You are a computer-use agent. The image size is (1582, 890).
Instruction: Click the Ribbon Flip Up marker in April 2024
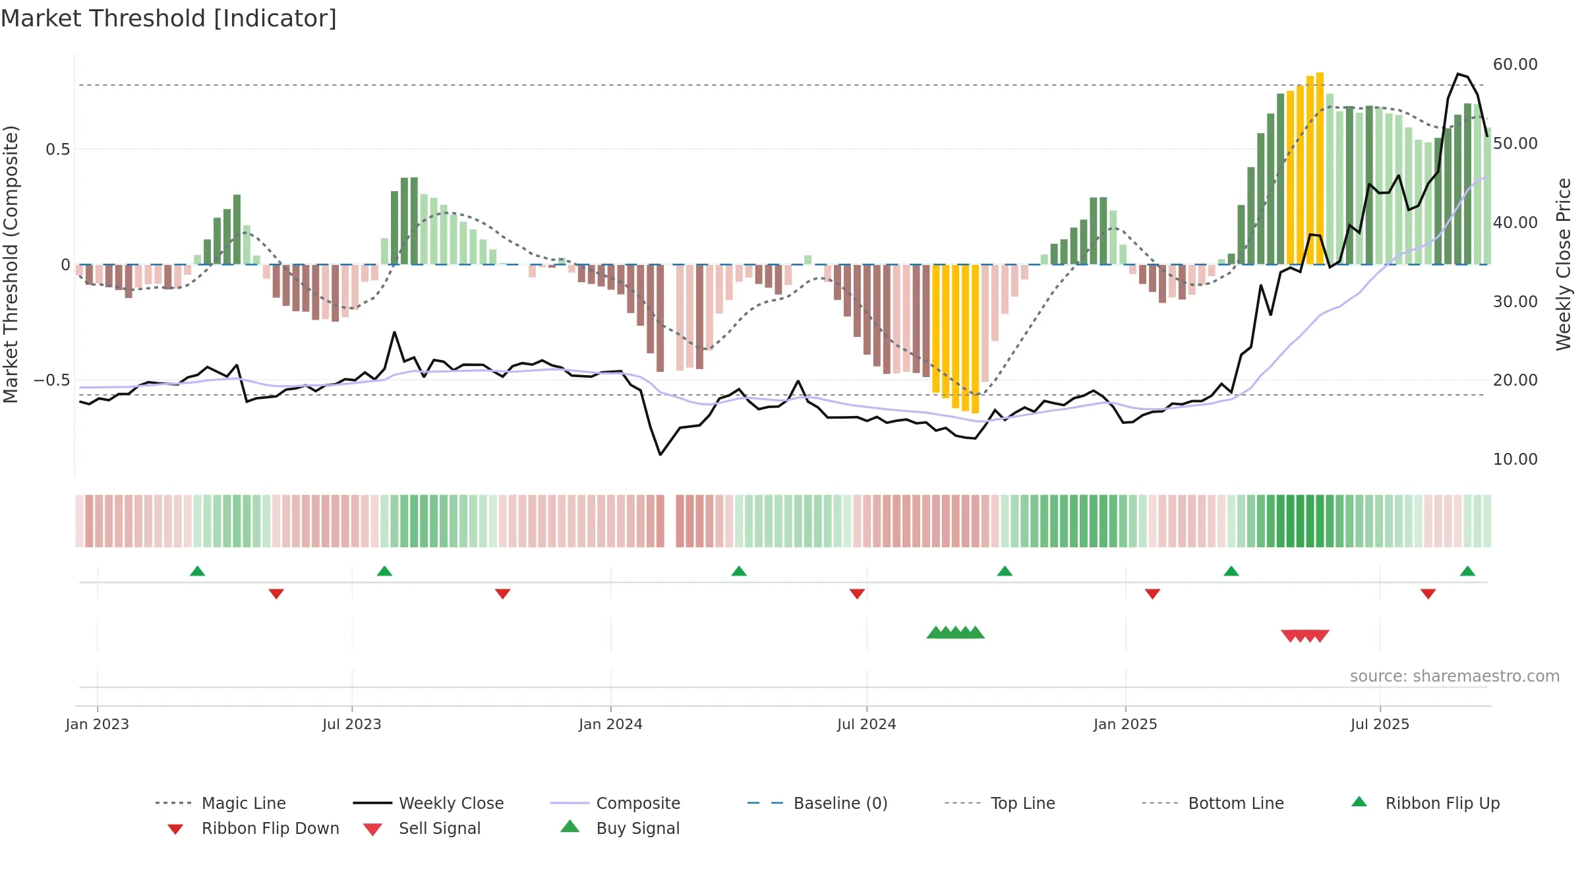(739, 571)
